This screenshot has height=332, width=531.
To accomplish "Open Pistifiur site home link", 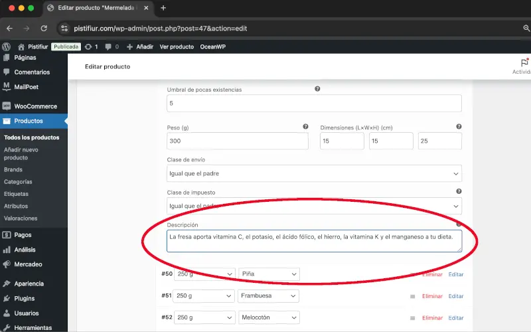I will pos(33,46).
